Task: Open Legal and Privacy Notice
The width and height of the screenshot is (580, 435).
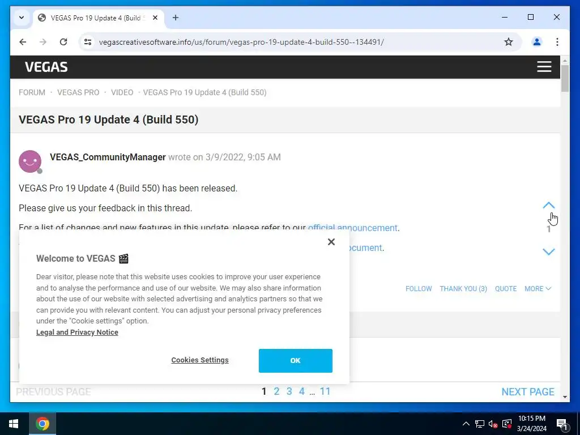Action: pyautogui.click(x=77, y=332)
